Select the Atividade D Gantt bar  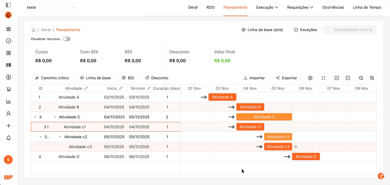tap(306, 157)
